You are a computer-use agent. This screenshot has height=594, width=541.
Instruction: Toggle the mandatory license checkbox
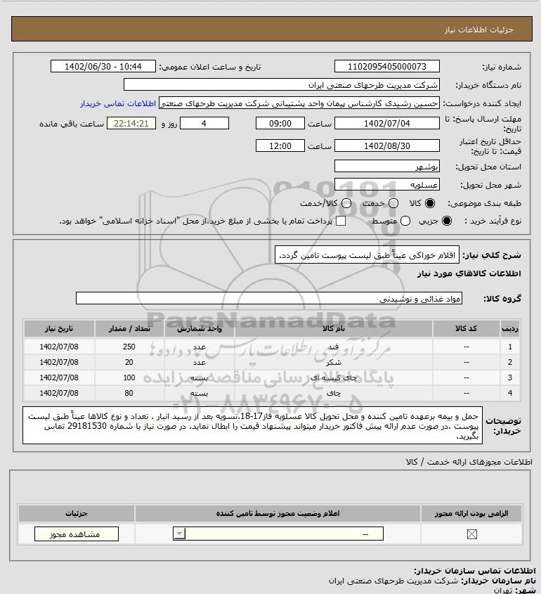pyautogui.click(x=471, y=534)
